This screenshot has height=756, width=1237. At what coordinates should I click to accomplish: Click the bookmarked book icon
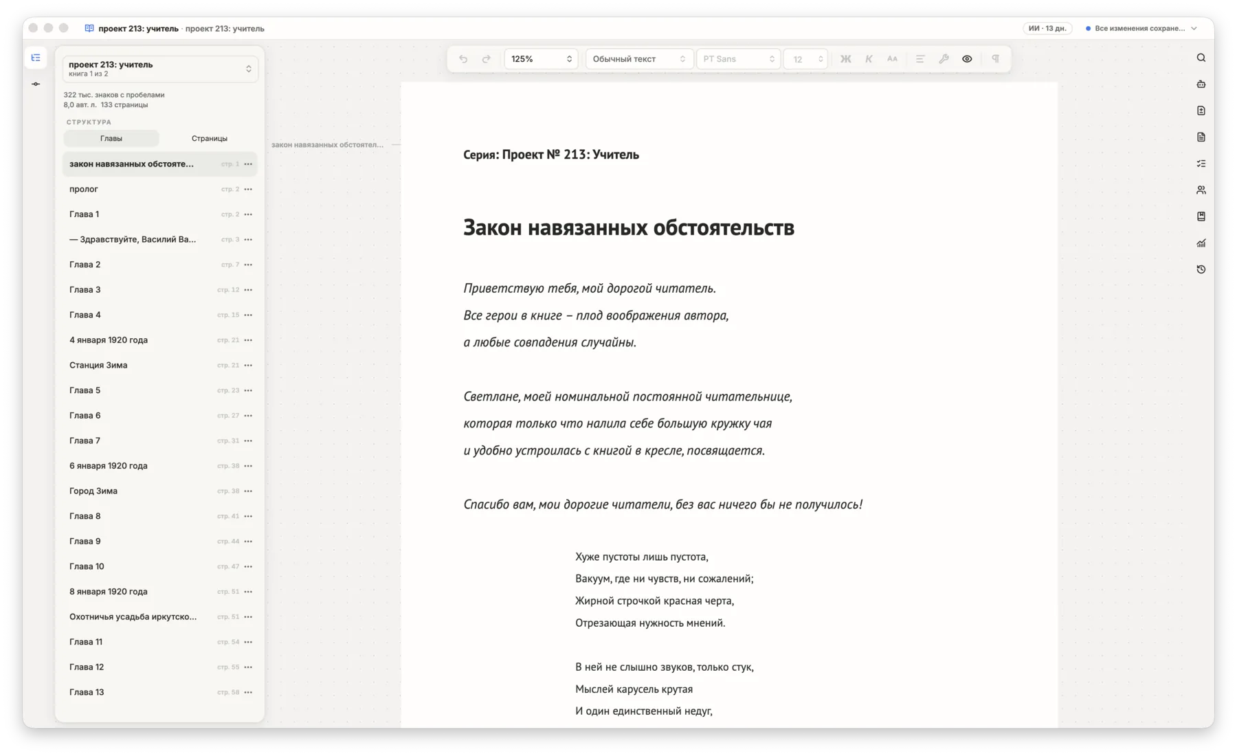click(1201, 216)
